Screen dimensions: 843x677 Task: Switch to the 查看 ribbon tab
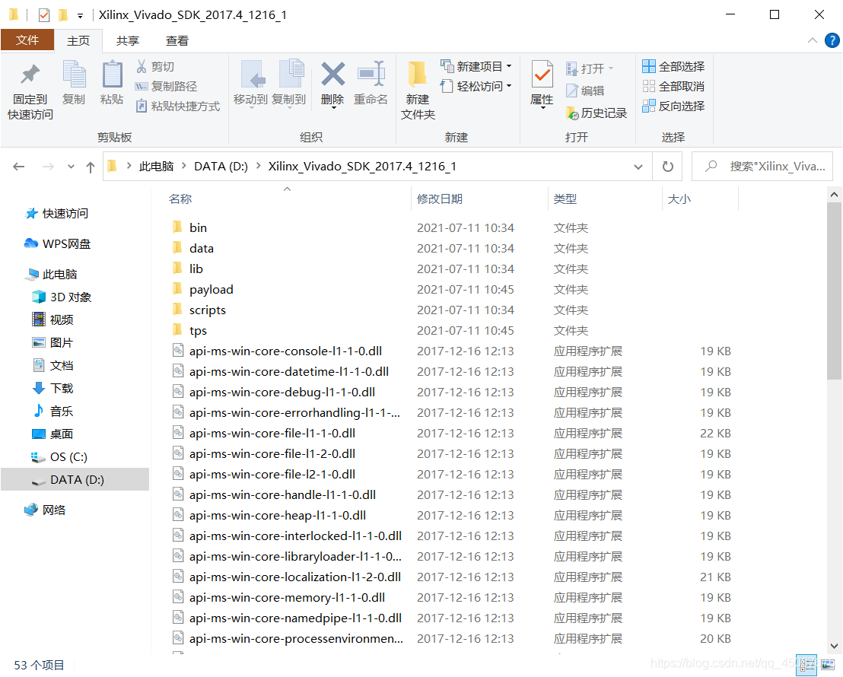click(177, 41)
